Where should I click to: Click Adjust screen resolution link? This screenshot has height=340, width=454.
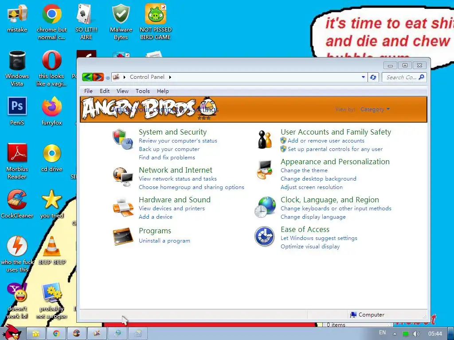point(312,187)
